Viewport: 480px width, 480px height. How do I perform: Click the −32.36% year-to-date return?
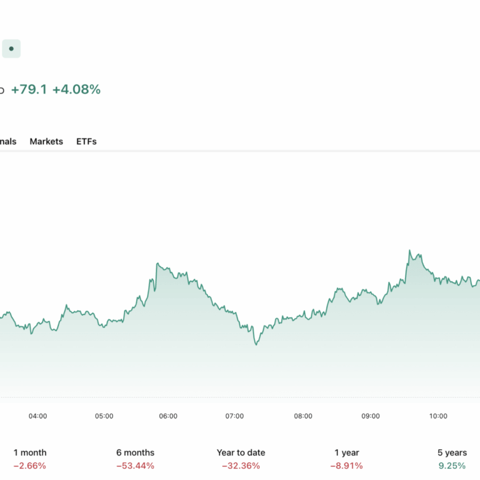[241, 466]
